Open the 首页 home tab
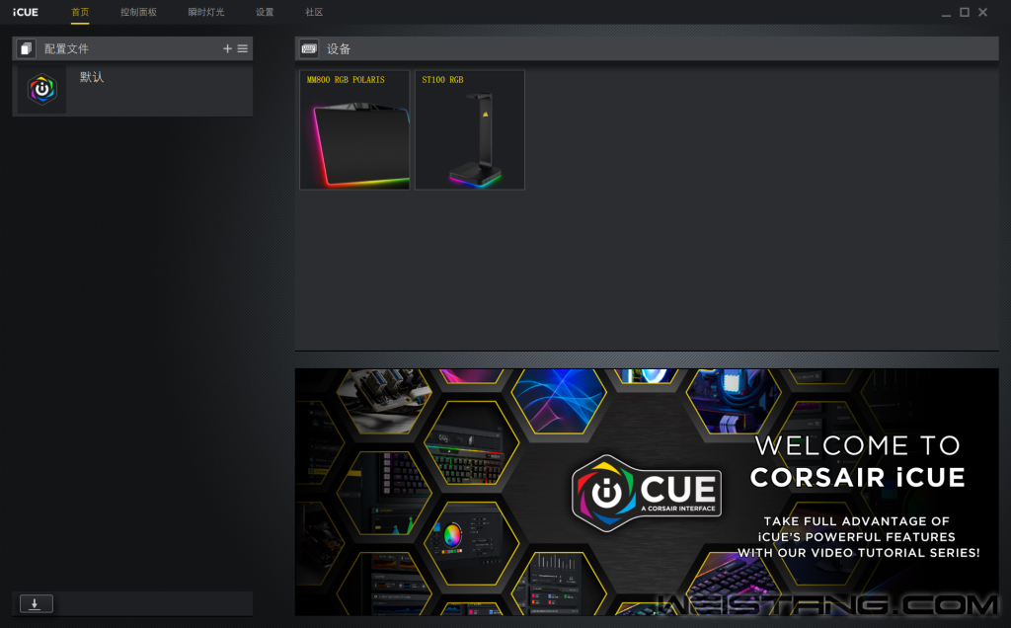Viewport: 1011px width, 628px height. [x=80, y=12]
